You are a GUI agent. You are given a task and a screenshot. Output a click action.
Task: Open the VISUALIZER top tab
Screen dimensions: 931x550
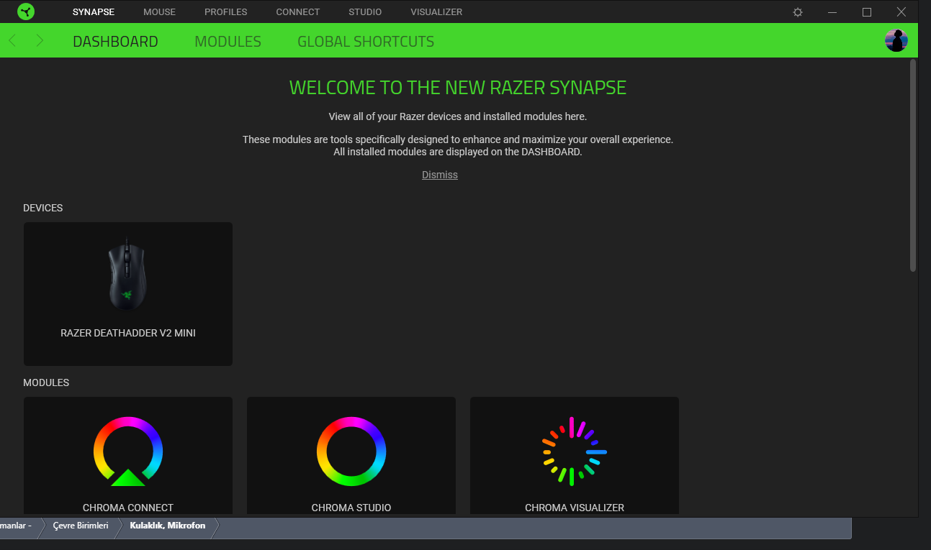436,12
